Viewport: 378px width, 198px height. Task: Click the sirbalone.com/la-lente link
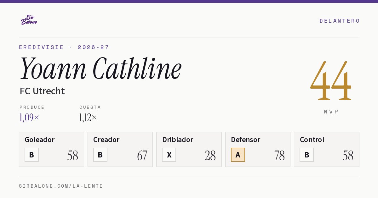coord(61,186)
